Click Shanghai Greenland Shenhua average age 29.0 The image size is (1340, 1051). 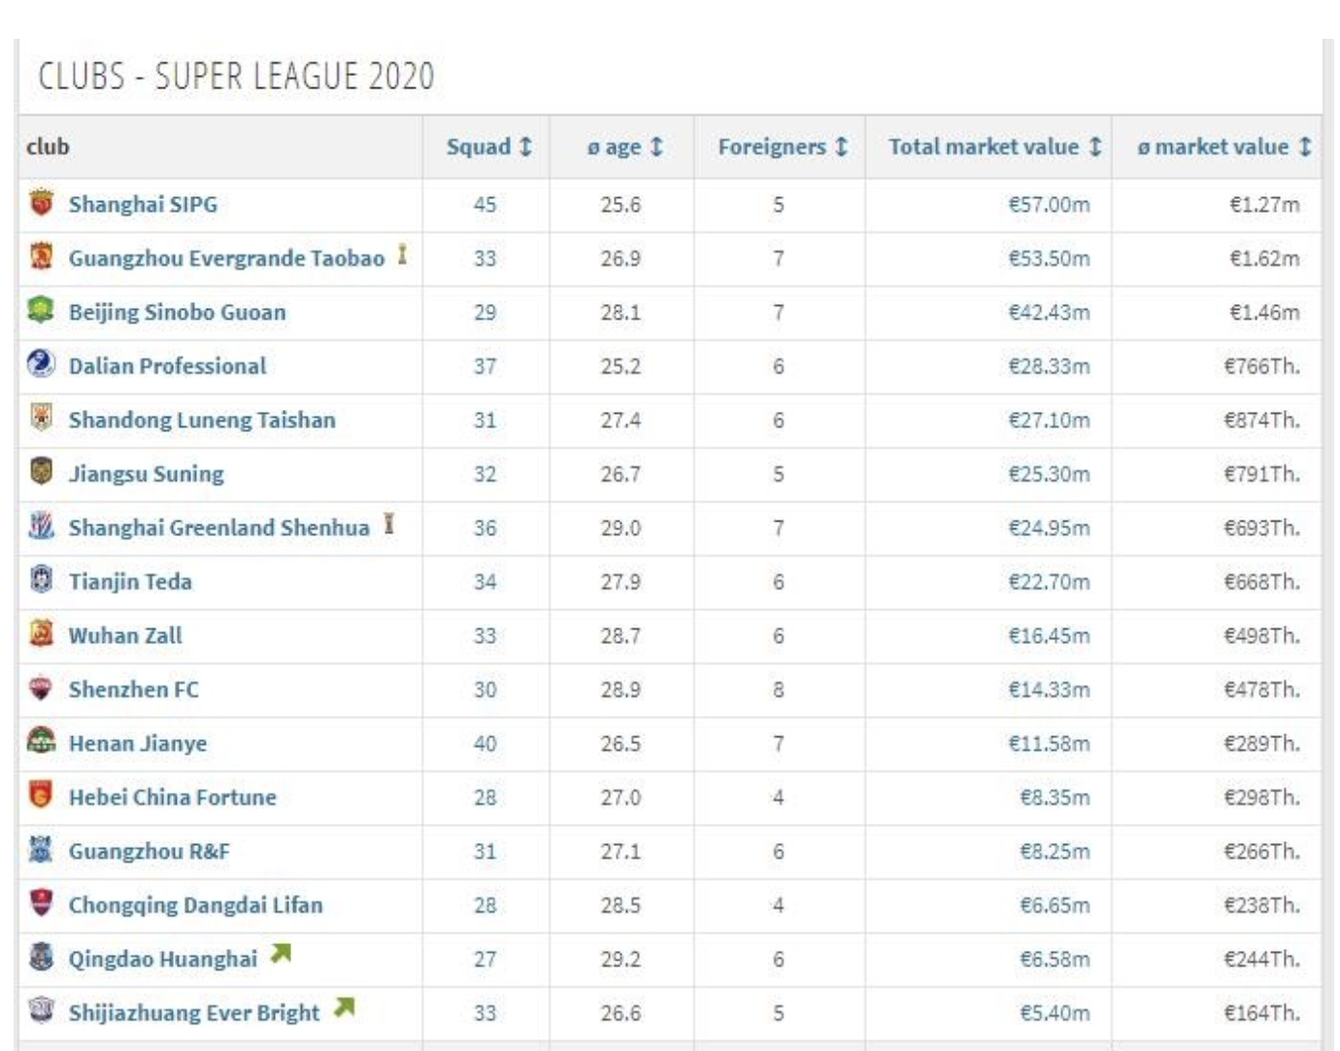620,528
